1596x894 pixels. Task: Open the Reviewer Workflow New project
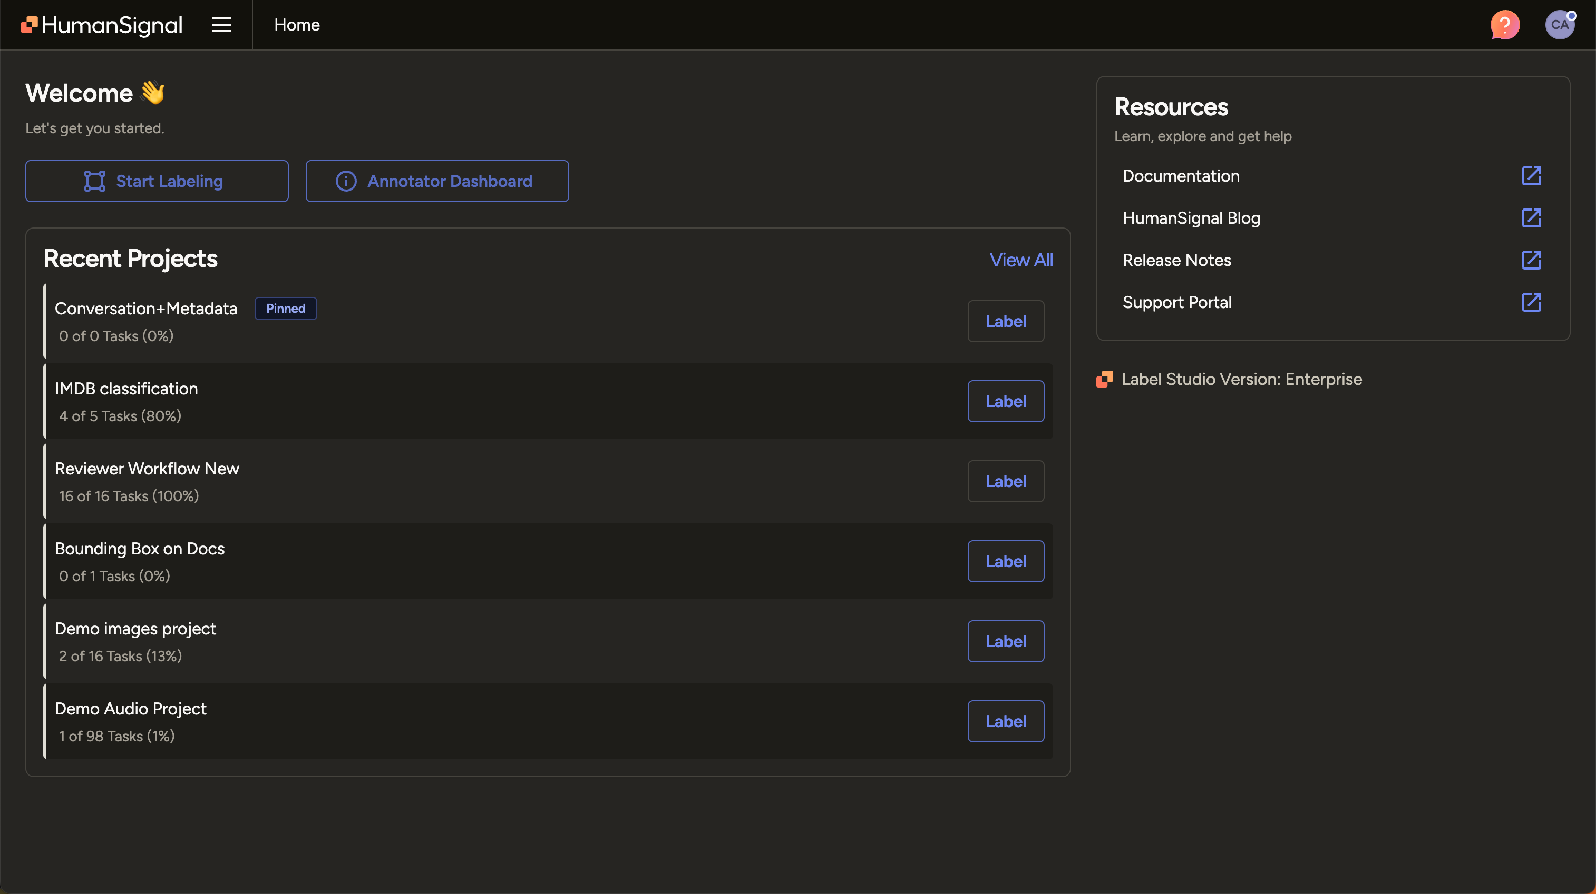147,469
